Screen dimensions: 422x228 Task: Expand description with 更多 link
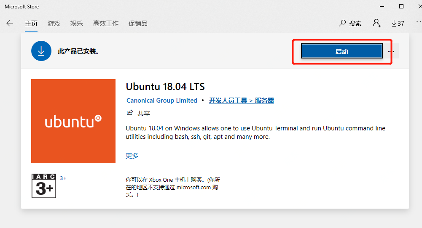[132, 156]
